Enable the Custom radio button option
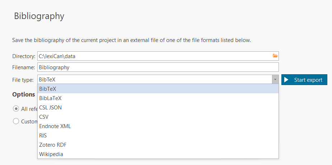Image resolution: width=332 pixels, height=165 pixels. [16, 121]
